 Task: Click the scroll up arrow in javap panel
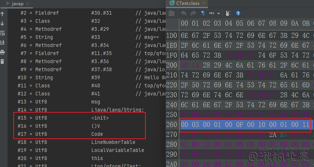(3, 14)
